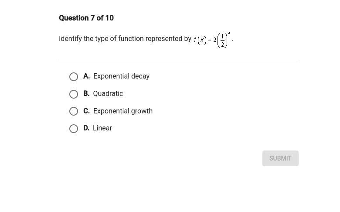Click the horizontal divider below the question
This screenshot has width=340, height=212.
179,60
